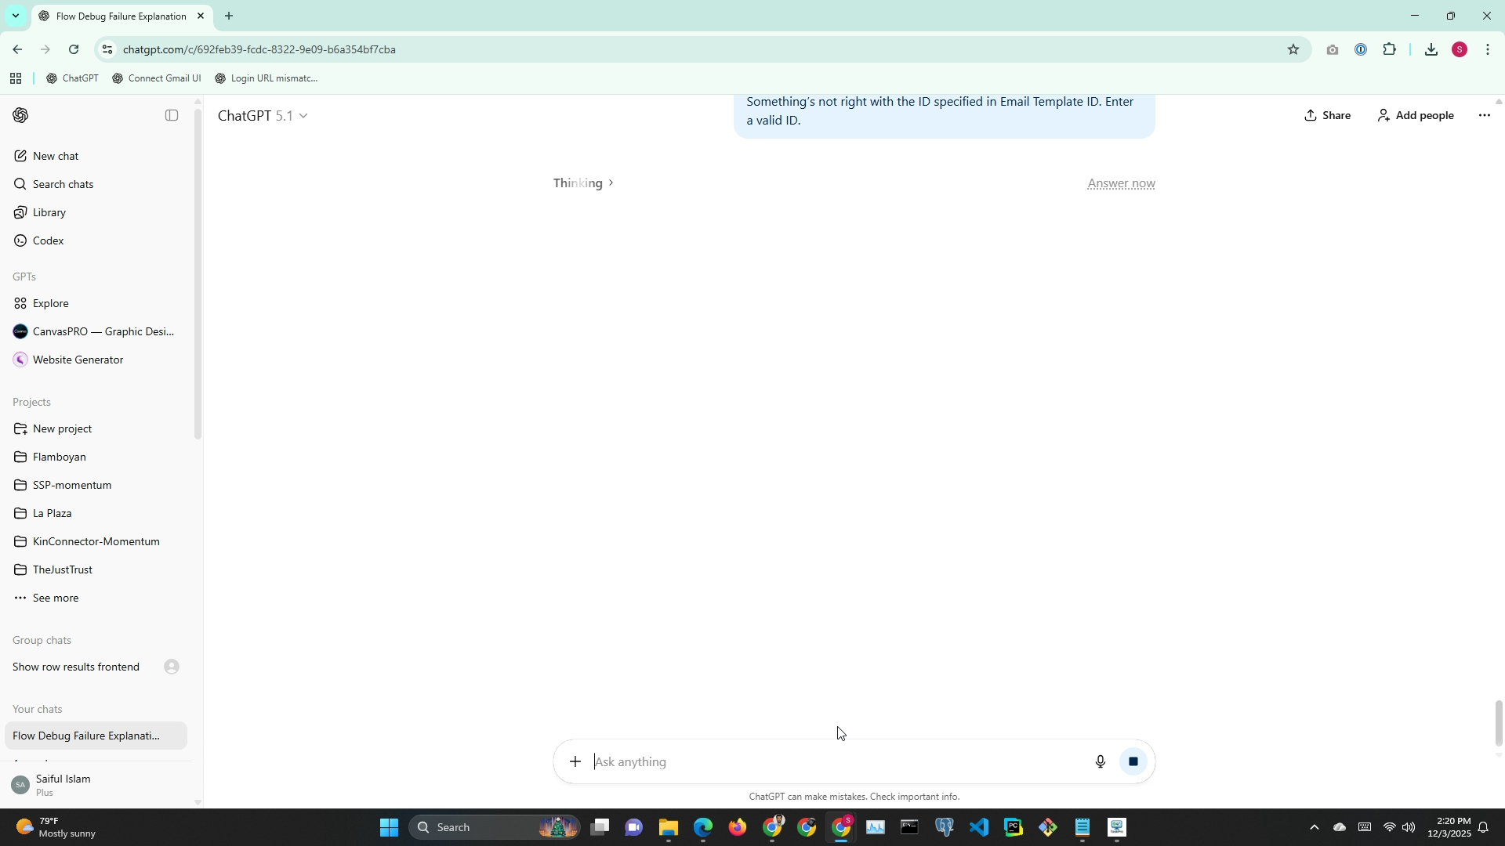Open Library in the sidebar
The height and width of the screenshot is (846, 1505).
coord(49,212)
